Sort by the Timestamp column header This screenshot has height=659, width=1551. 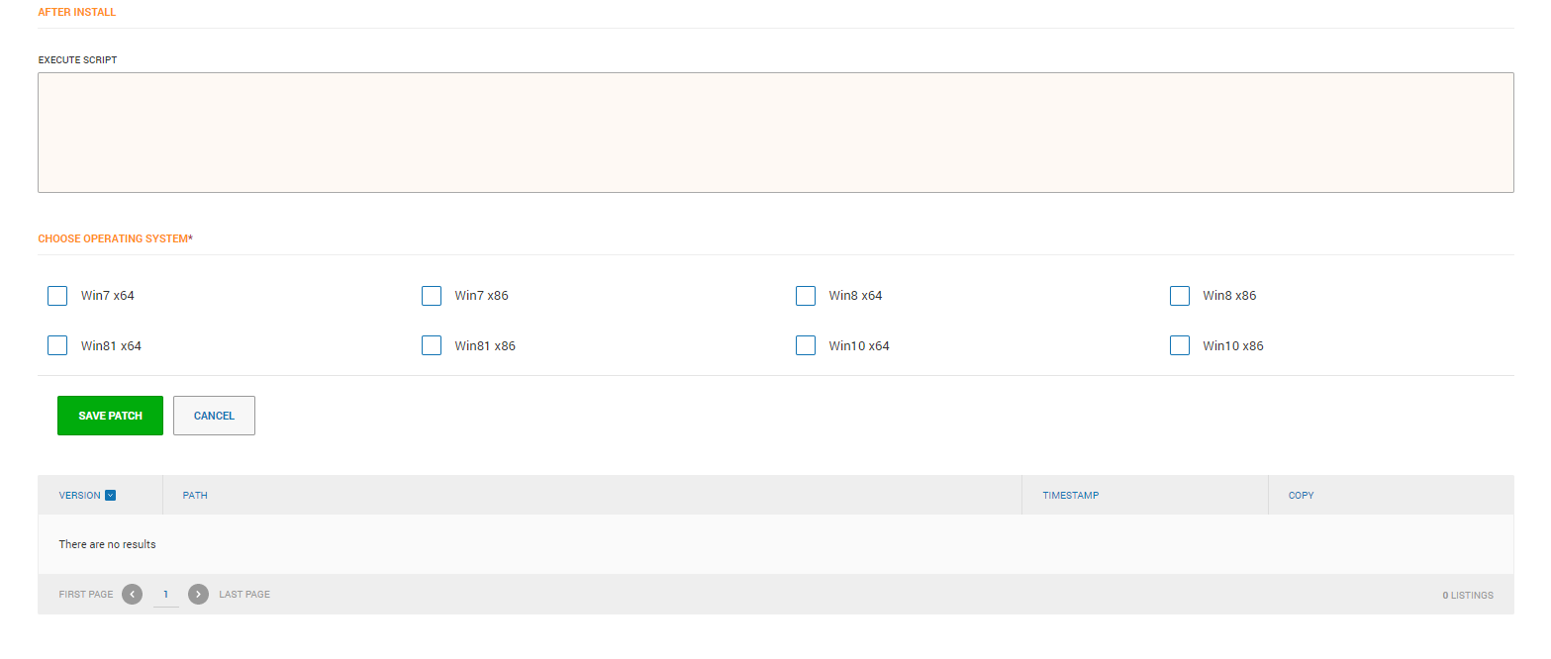1071,496
